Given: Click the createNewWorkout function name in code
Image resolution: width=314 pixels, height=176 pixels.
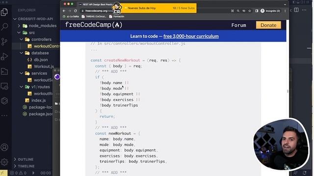Looking at the screenshot, I should click(122, 60).
